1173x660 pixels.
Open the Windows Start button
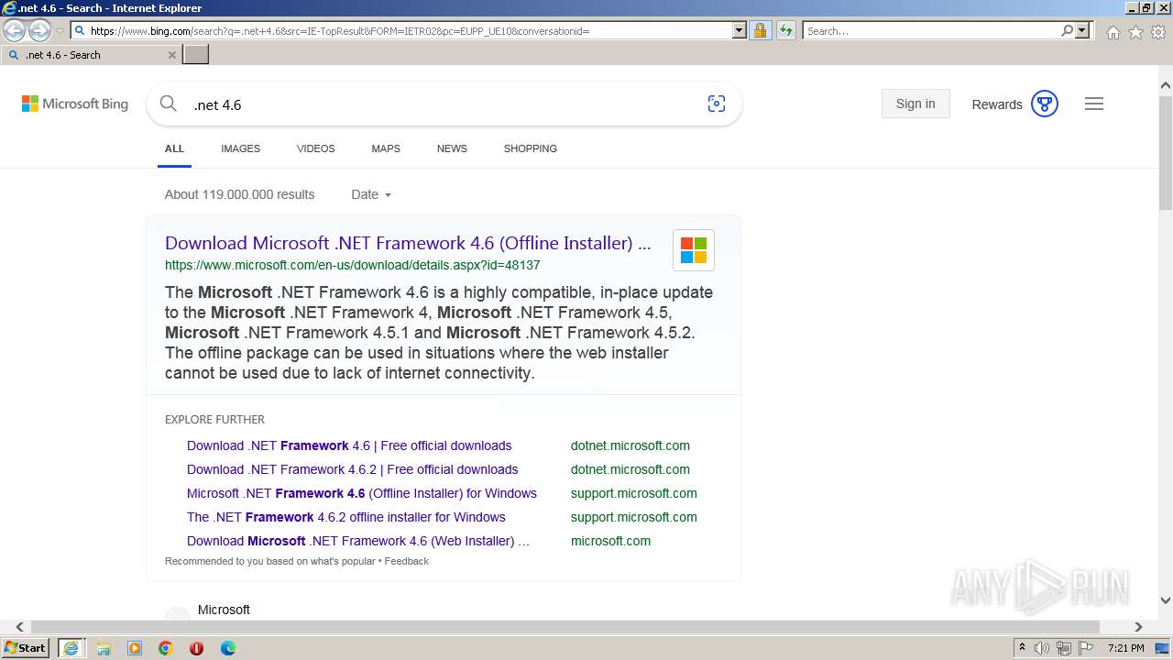26,648
